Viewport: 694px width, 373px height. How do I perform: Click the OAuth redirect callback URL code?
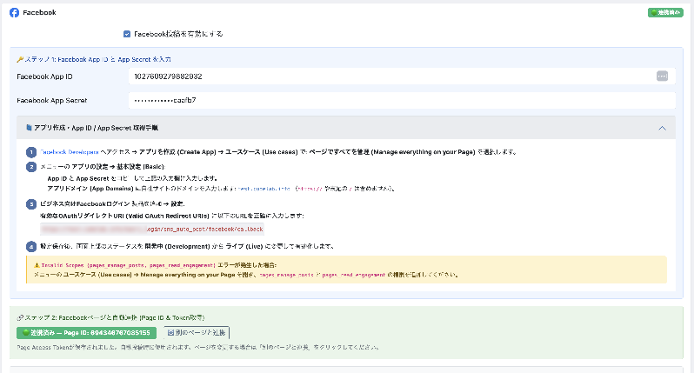pos(152,230)
